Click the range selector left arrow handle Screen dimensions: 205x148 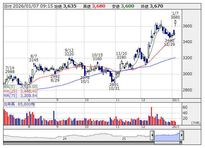pos(152,135)
